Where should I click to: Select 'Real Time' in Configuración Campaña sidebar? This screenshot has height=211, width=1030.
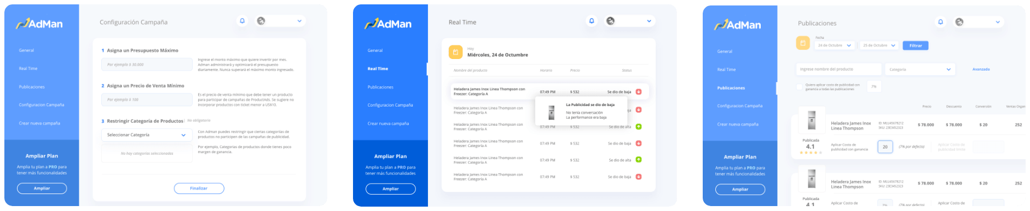point(28,68)
